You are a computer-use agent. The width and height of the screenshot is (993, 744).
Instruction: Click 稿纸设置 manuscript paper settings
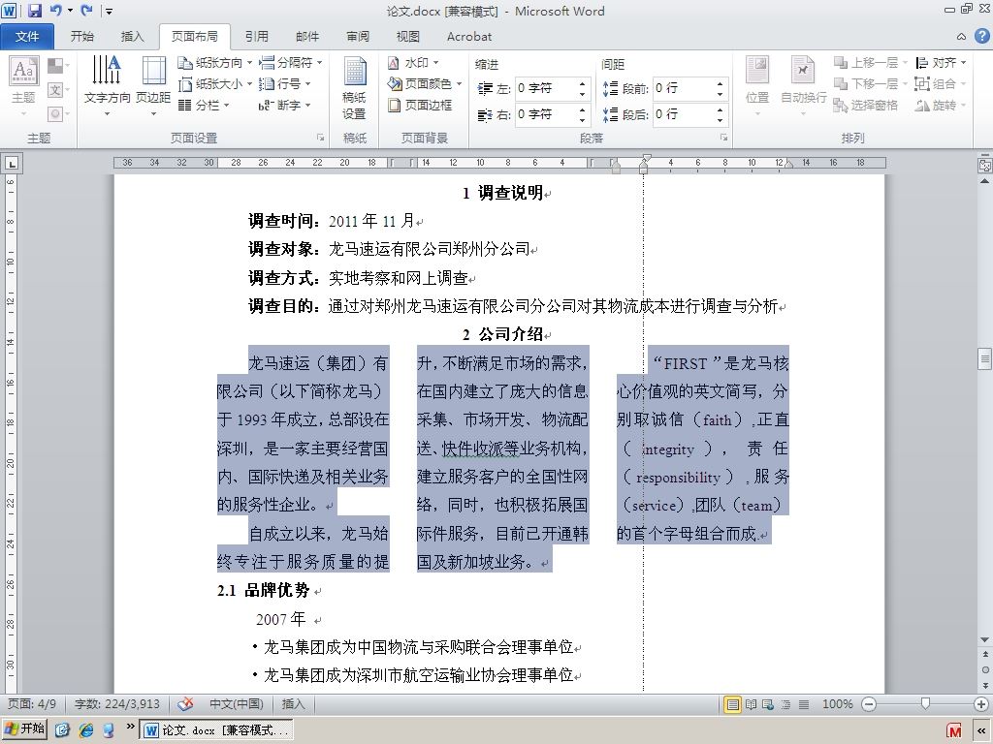[x=355, y=88]
